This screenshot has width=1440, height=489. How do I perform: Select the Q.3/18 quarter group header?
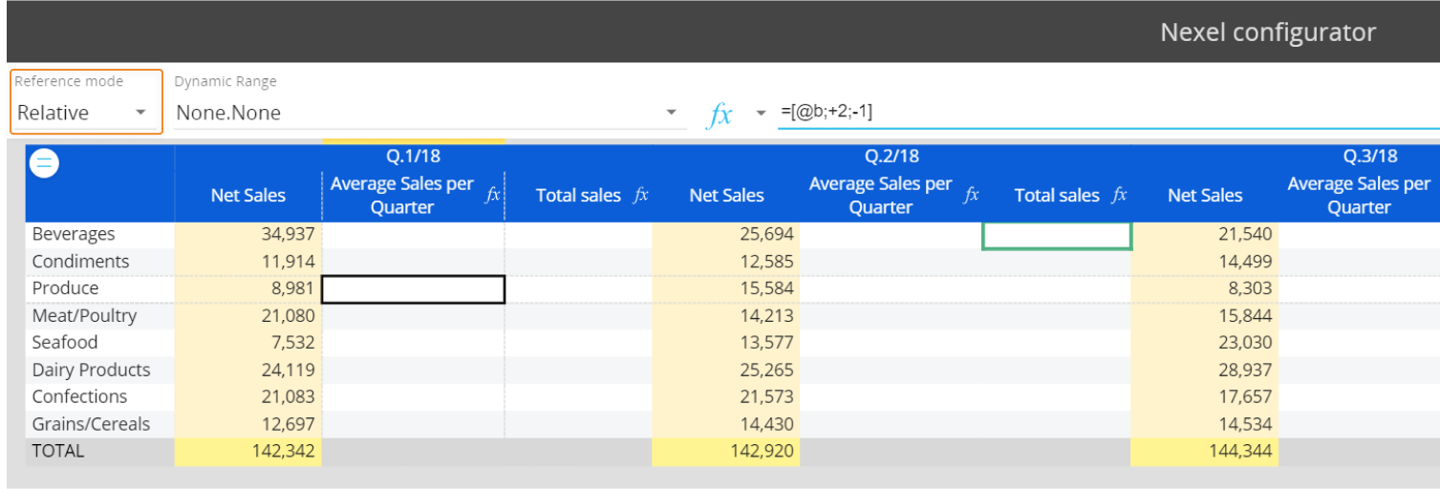(1369, 156)
